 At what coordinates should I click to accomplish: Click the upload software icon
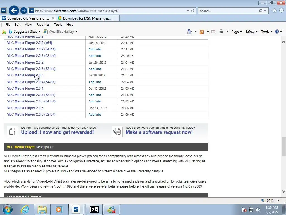[x=13, y=132]
